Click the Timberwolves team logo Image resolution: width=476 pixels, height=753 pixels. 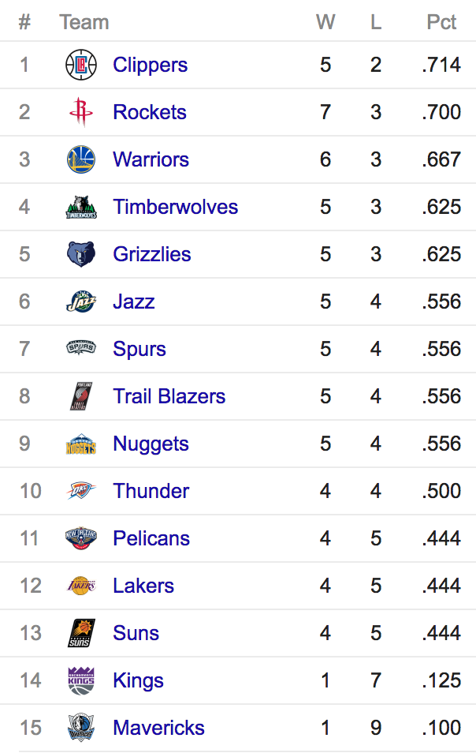tap(81, 207)
